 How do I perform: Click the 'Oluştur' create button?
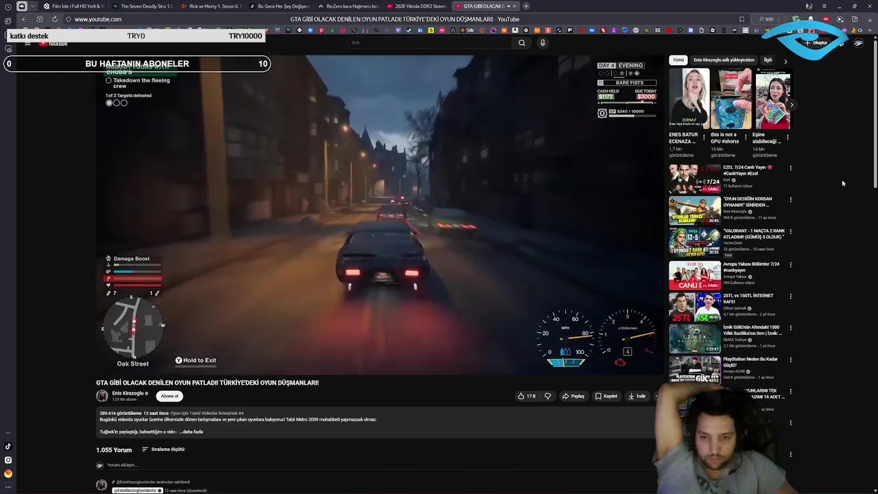(x=816, y=43)
